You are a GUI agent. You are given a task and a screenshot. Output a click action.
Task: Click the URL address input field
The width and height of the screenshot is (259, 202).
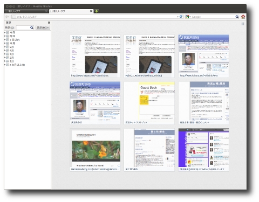click(x=96, y=17)
